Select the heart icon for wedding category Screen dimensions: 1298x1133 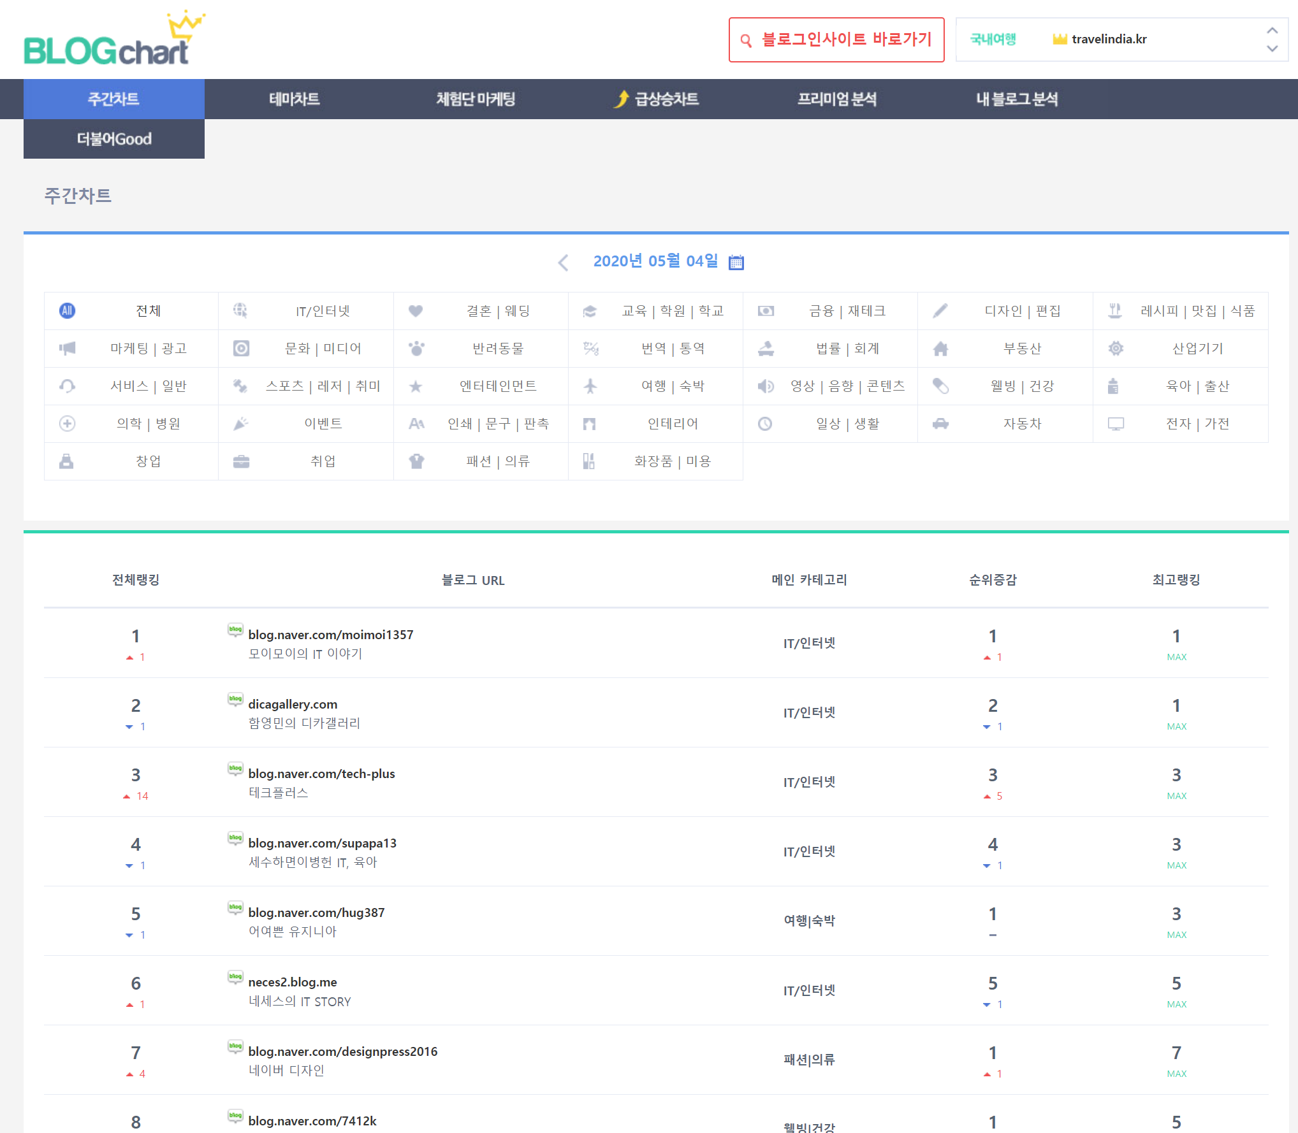coord(416,311)
